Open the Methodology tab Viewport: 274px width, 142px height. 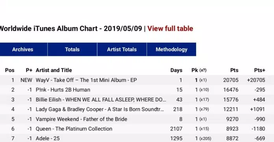[171, 49]
